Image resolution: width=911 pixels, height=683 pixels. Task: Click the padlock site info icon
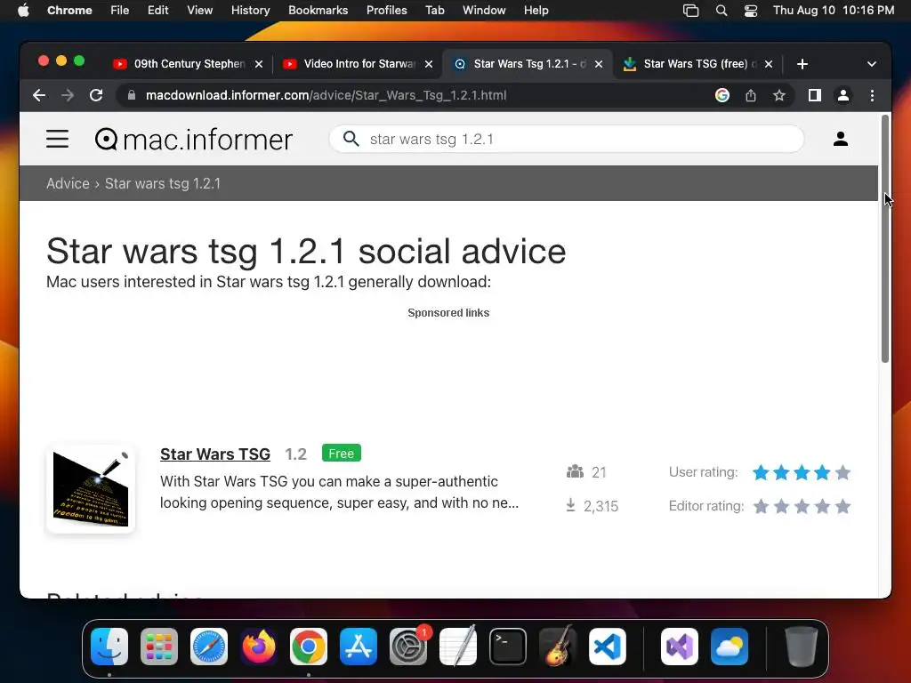[x=132, y=95]
